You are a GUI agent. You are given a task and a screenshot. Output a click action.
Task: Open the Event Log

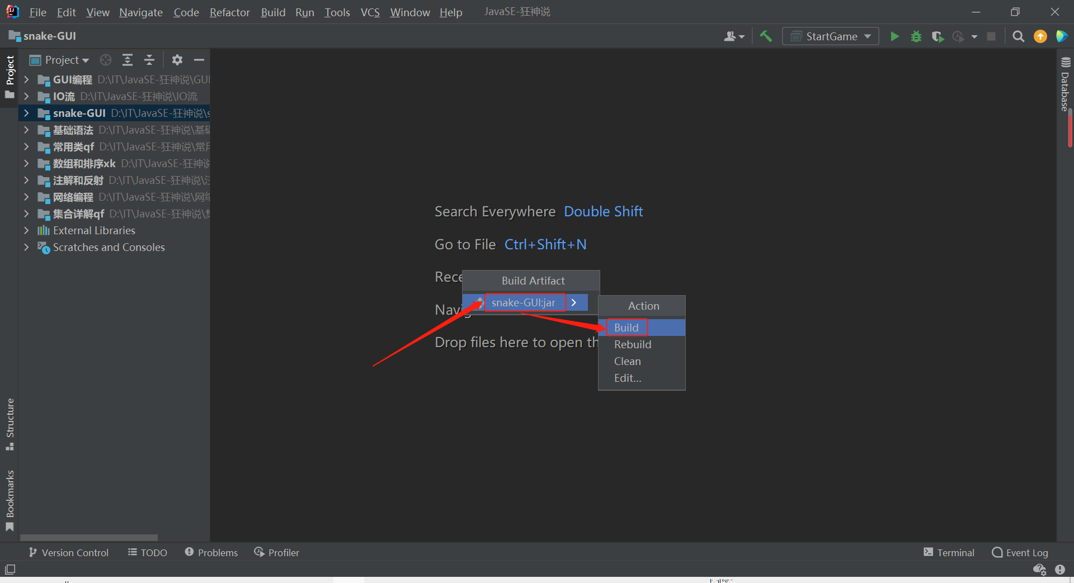tap(1020, 552)
